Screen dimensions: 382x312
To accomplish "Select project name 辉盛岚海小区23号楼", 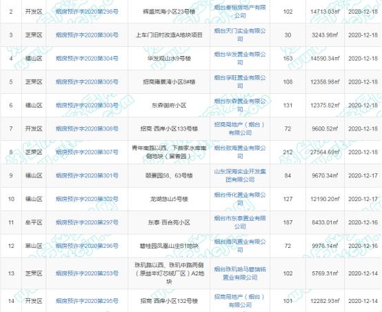I will [x=169, y=12].
